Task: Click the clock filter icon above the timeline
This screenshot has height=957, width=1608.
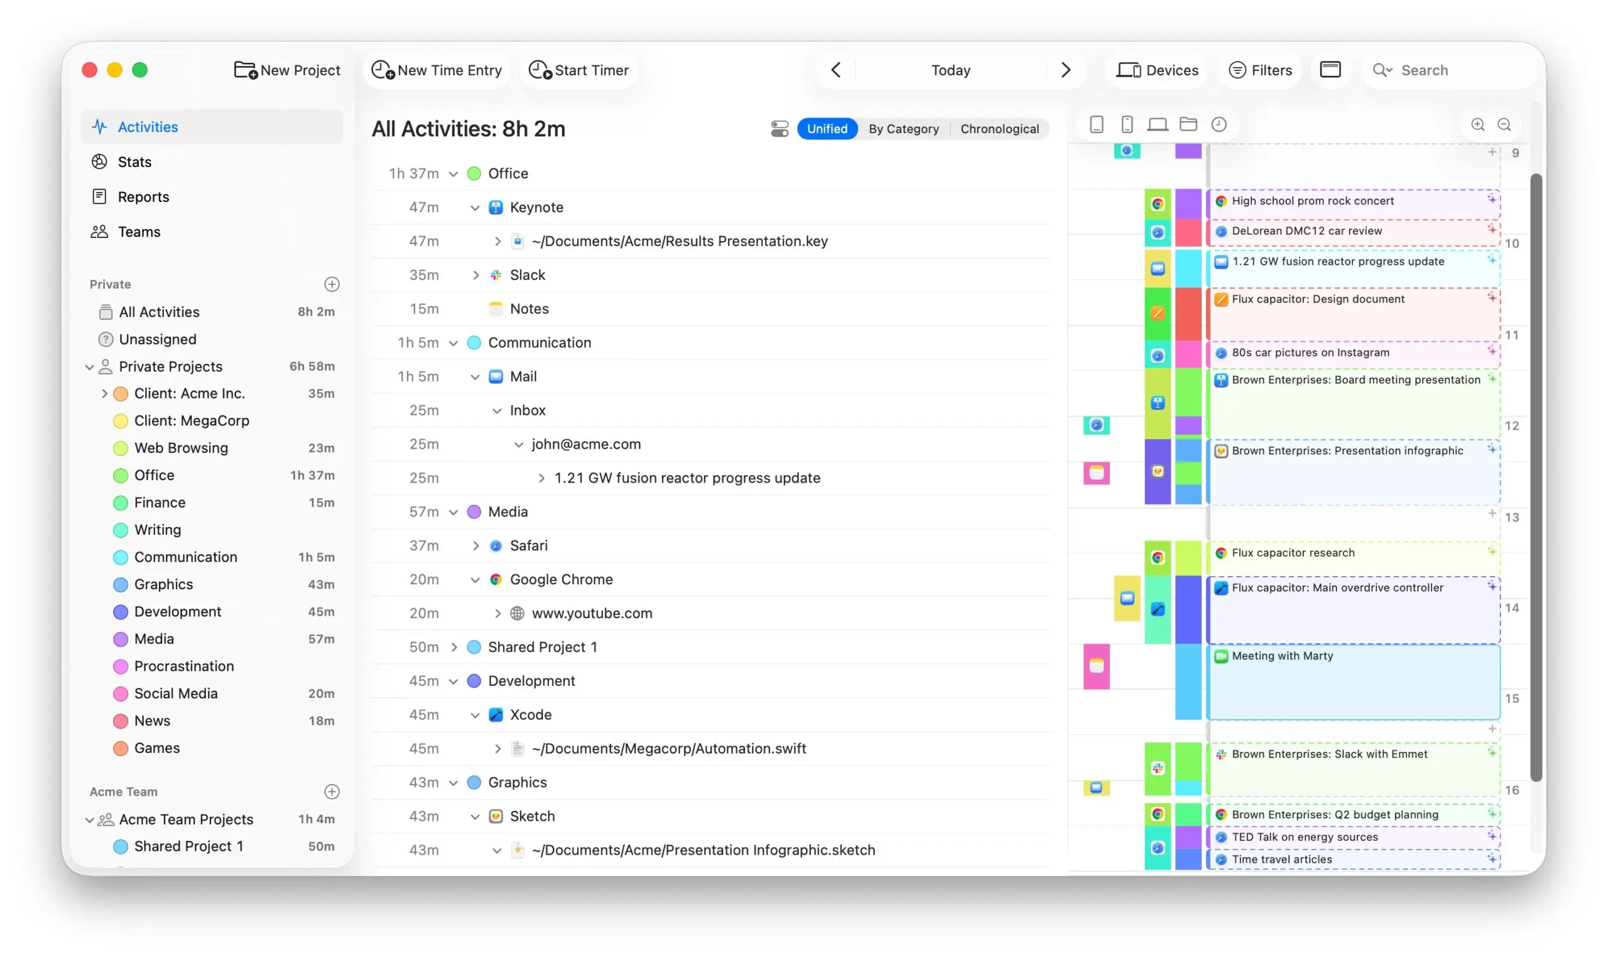Action: (x=1219, y=124)
